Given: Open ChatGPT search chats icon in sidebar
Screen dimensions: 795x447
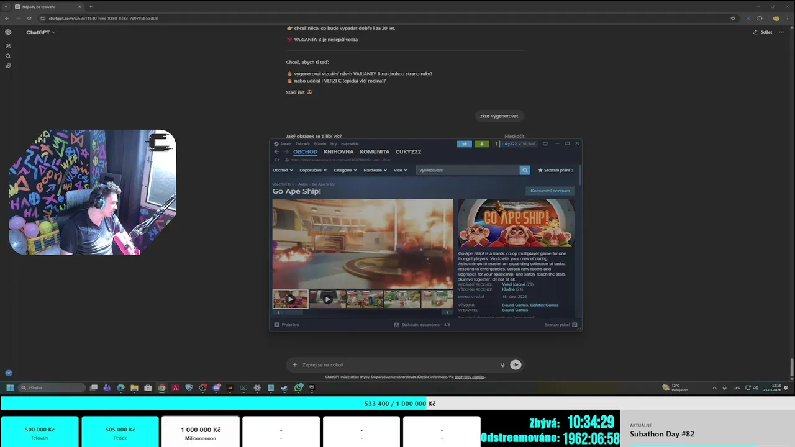Looking at the screenshot, I should (x=8, y=56).
